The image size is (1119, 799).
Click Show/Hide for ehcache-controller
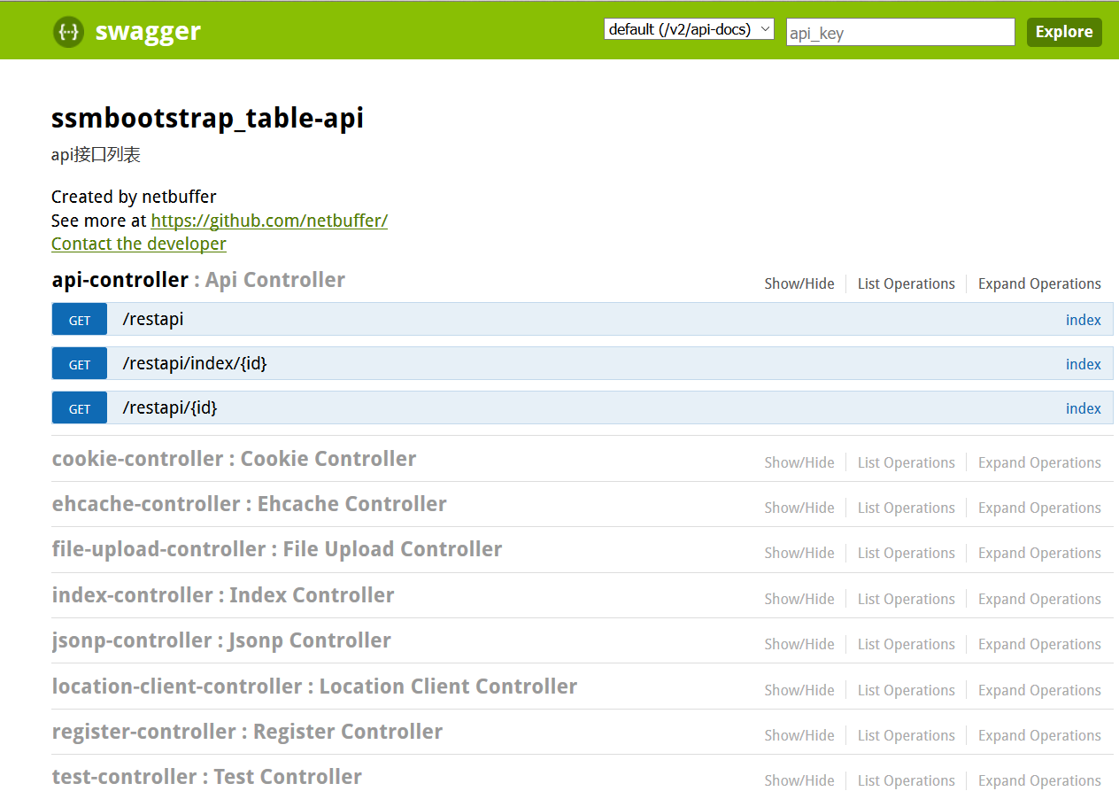pos(799,508)
